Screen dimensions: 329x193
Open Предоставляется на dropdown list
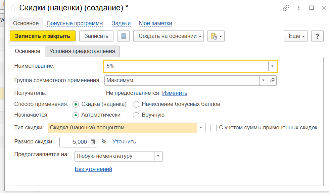158,156
